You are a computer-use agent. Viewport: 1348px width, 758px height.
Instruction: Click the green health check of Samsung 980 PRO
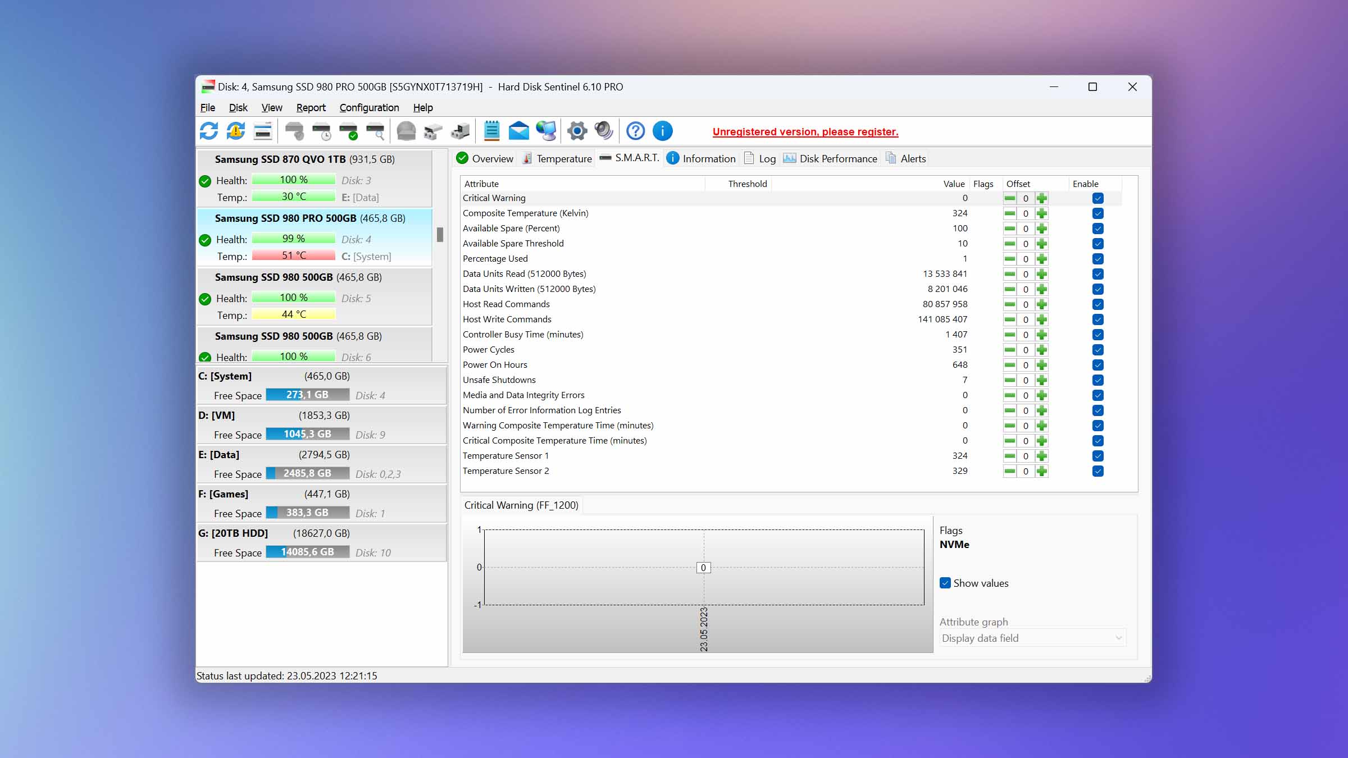[205, 240]
